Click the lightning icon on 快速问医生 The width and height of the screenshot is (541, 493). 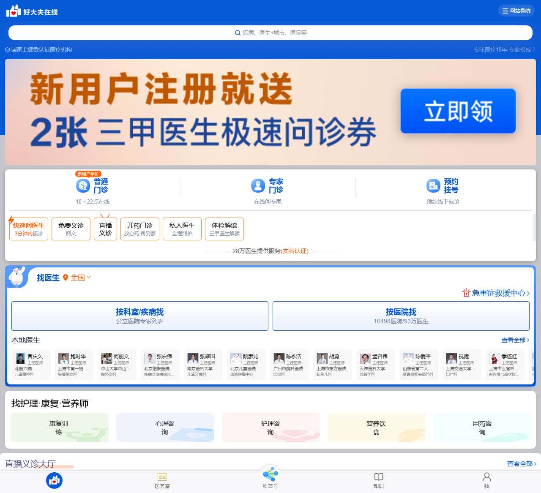tap(11, 220)
